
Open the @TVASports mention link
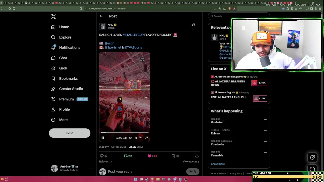click(133, 48)
